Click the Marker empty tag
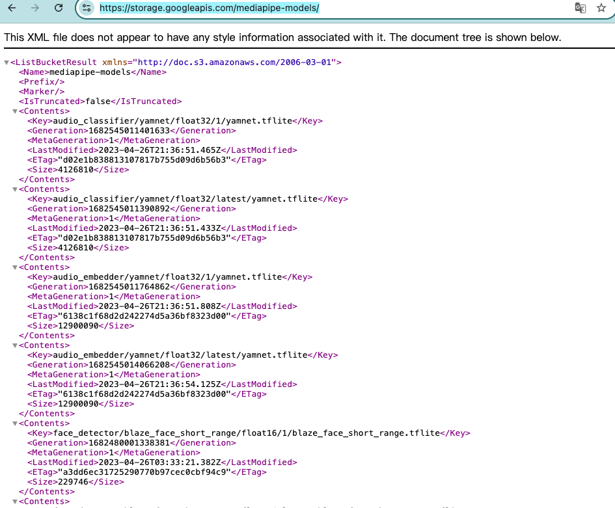The width and height of the screenshot is (615, 508). pos(42,92)
